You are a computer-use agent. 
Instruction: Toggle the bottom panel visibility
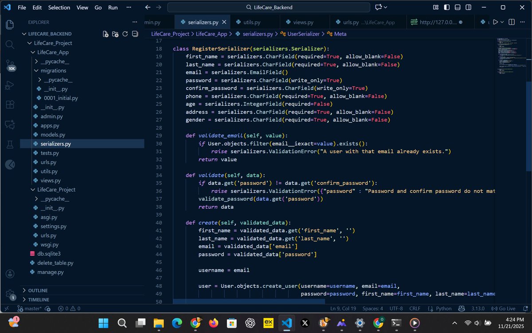[457, 7]
